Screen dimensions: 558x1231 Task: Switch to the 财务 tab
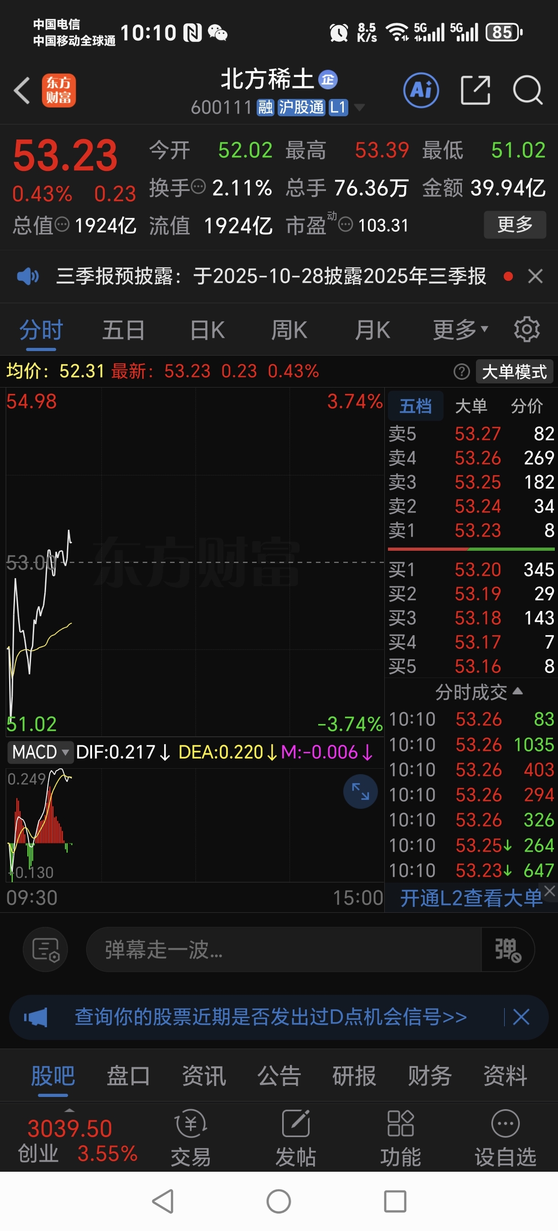coord(430,1076)
